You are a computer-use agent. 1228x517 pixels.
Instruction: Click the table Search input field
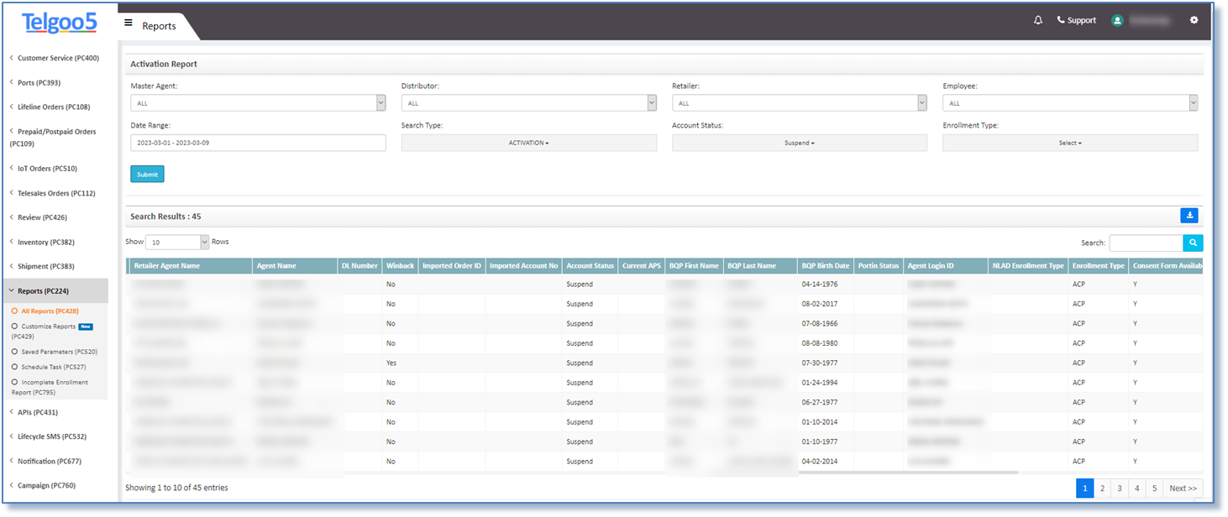pos(1146,243)
